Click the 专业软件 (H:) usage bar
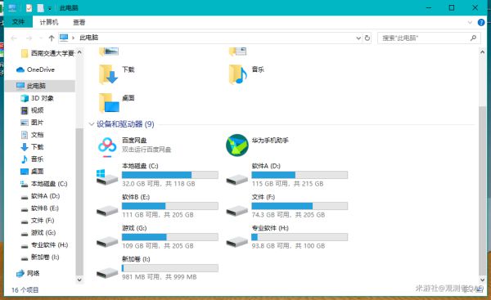The width and height of the screenshot is (491, 300). 300,237
